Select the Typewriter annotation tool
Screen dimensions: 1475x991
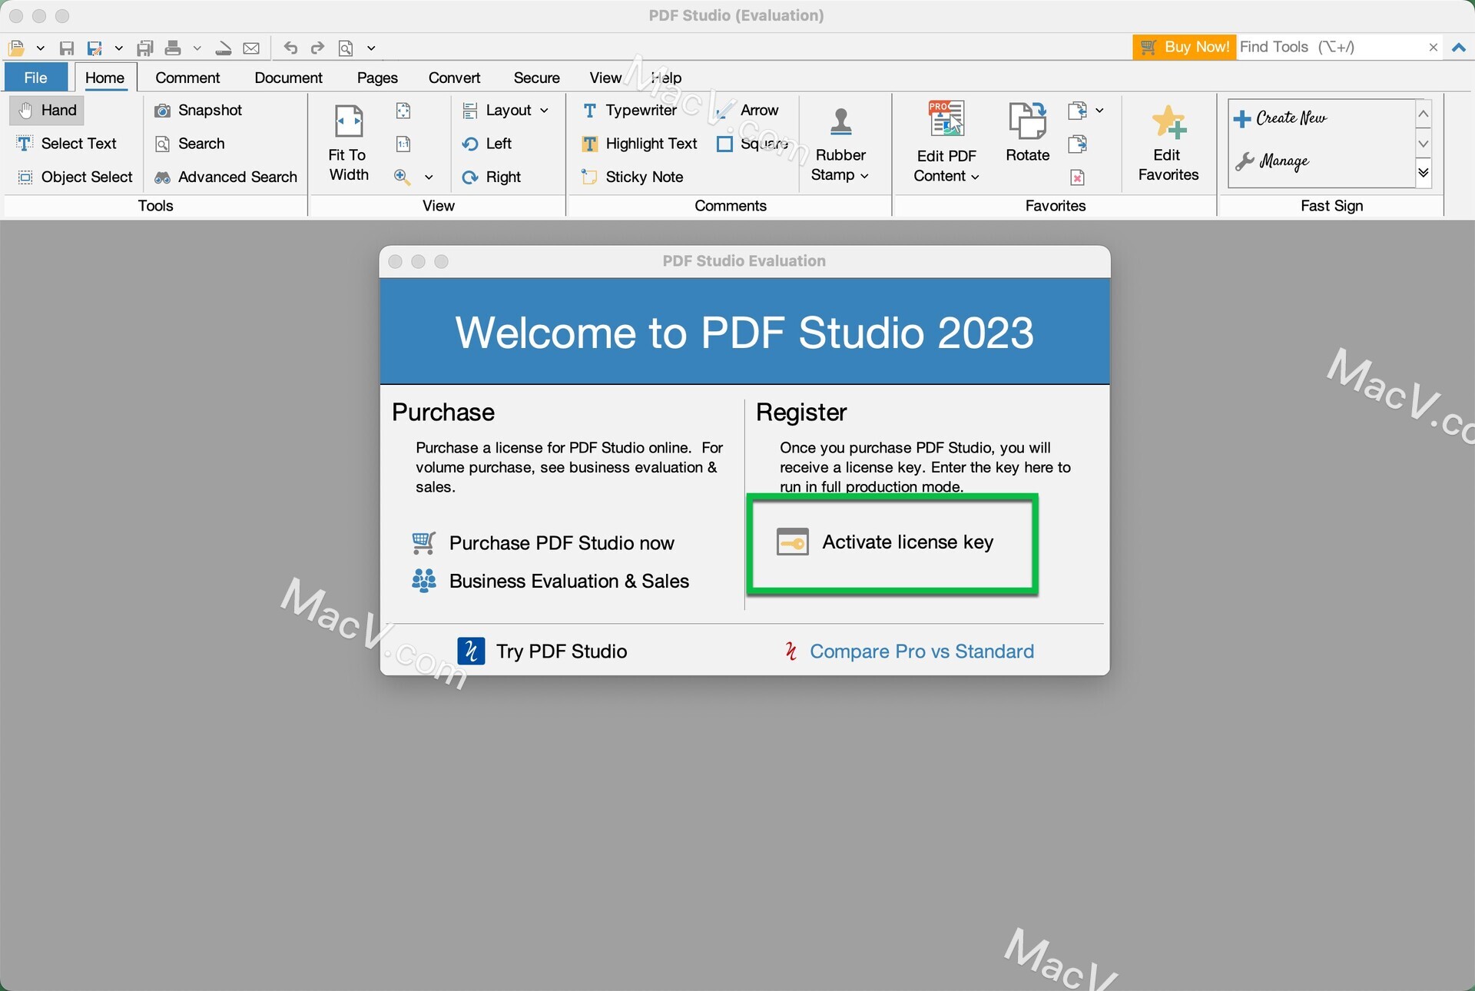tap(629, 110)
